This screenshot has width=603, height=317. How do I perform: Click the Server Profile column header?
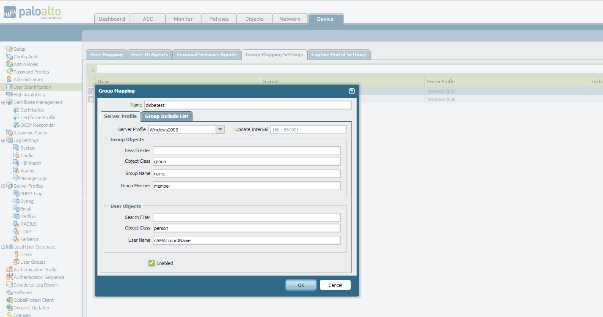click(x=507, y=82)
